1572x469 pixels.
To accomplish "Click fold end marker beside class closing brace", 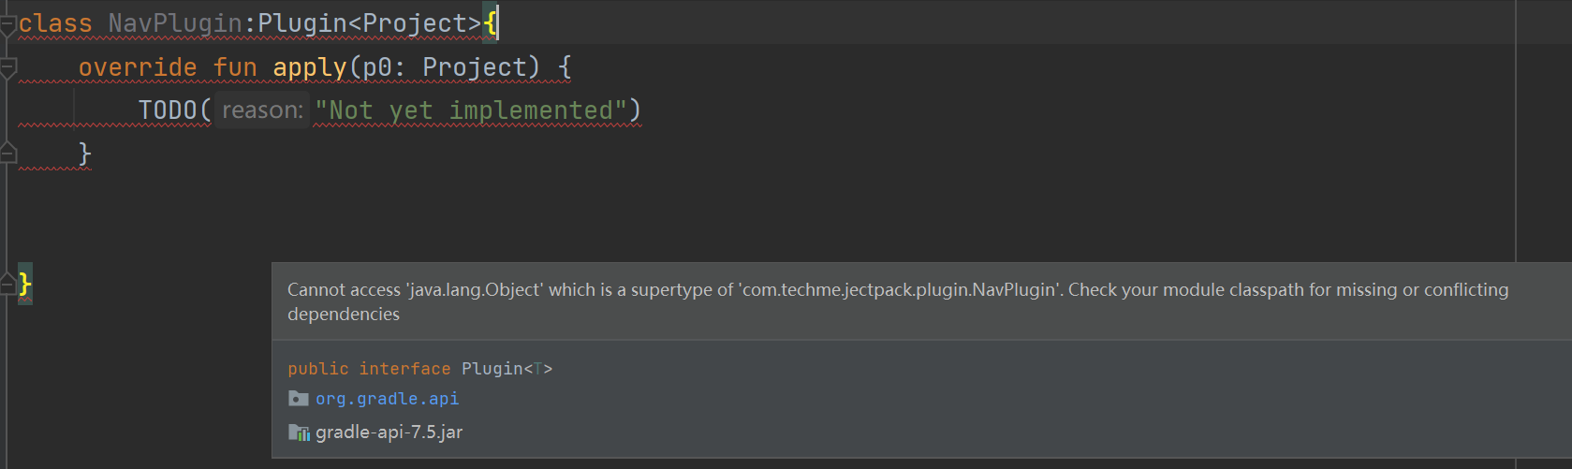I will (7, 284).
